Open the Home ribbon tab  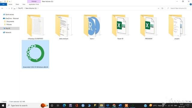coord(10,4)
